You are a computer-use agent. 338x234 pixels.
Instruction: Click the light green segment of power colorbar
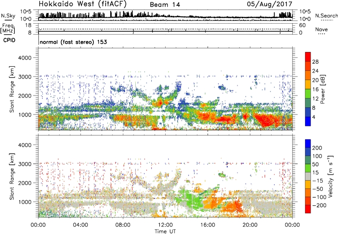(x=308, y=94)
